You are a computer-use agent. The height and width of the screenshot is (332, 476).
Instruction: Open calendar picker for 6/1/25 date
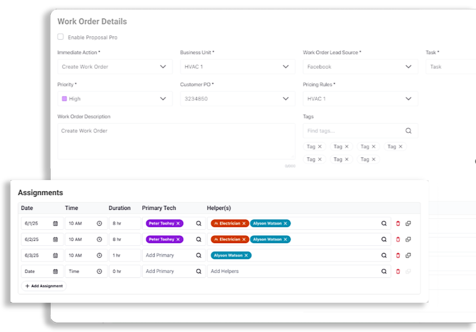[55, 224]
